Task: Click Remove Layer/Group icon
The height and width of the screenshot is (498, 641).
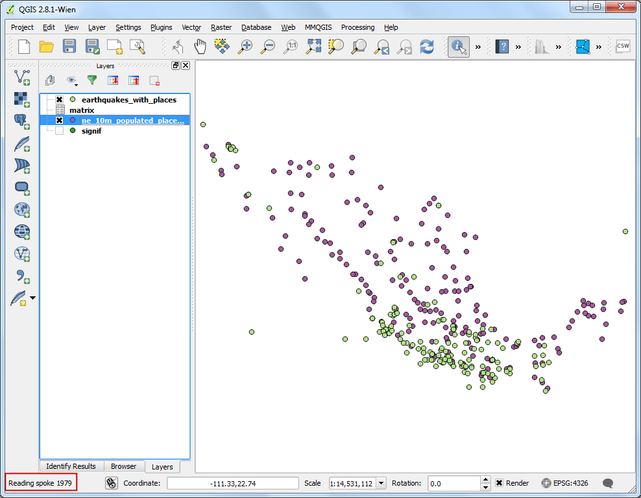Action: point(154,80)
